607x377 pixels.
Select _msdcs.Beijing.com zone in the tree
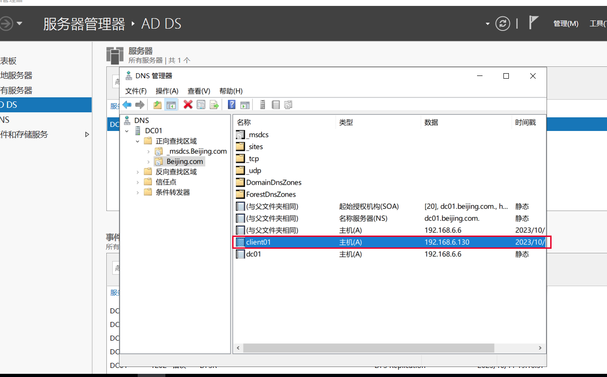[196, 151]
